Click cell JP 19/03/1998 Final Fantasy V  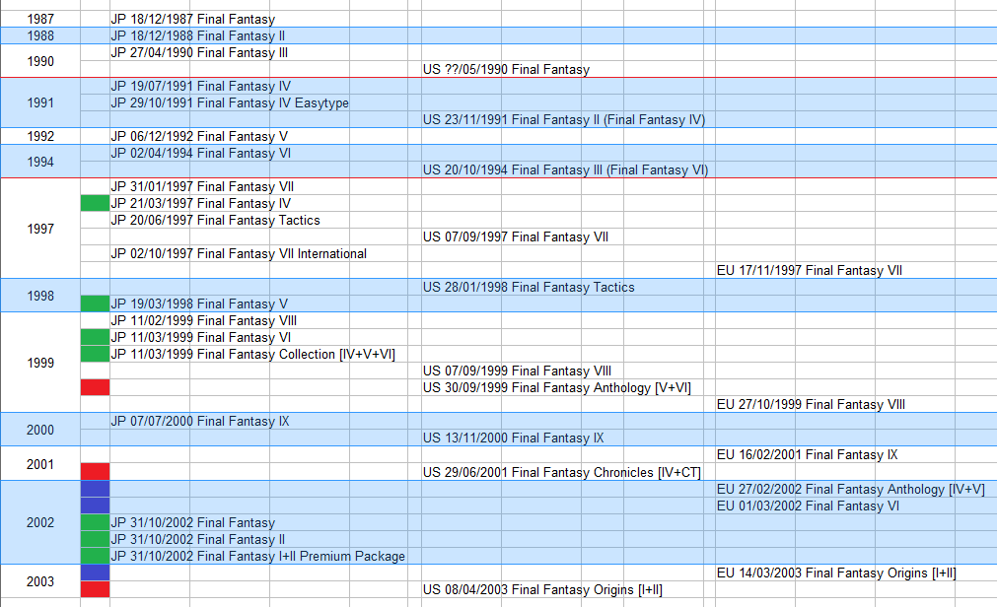point(199,303)
